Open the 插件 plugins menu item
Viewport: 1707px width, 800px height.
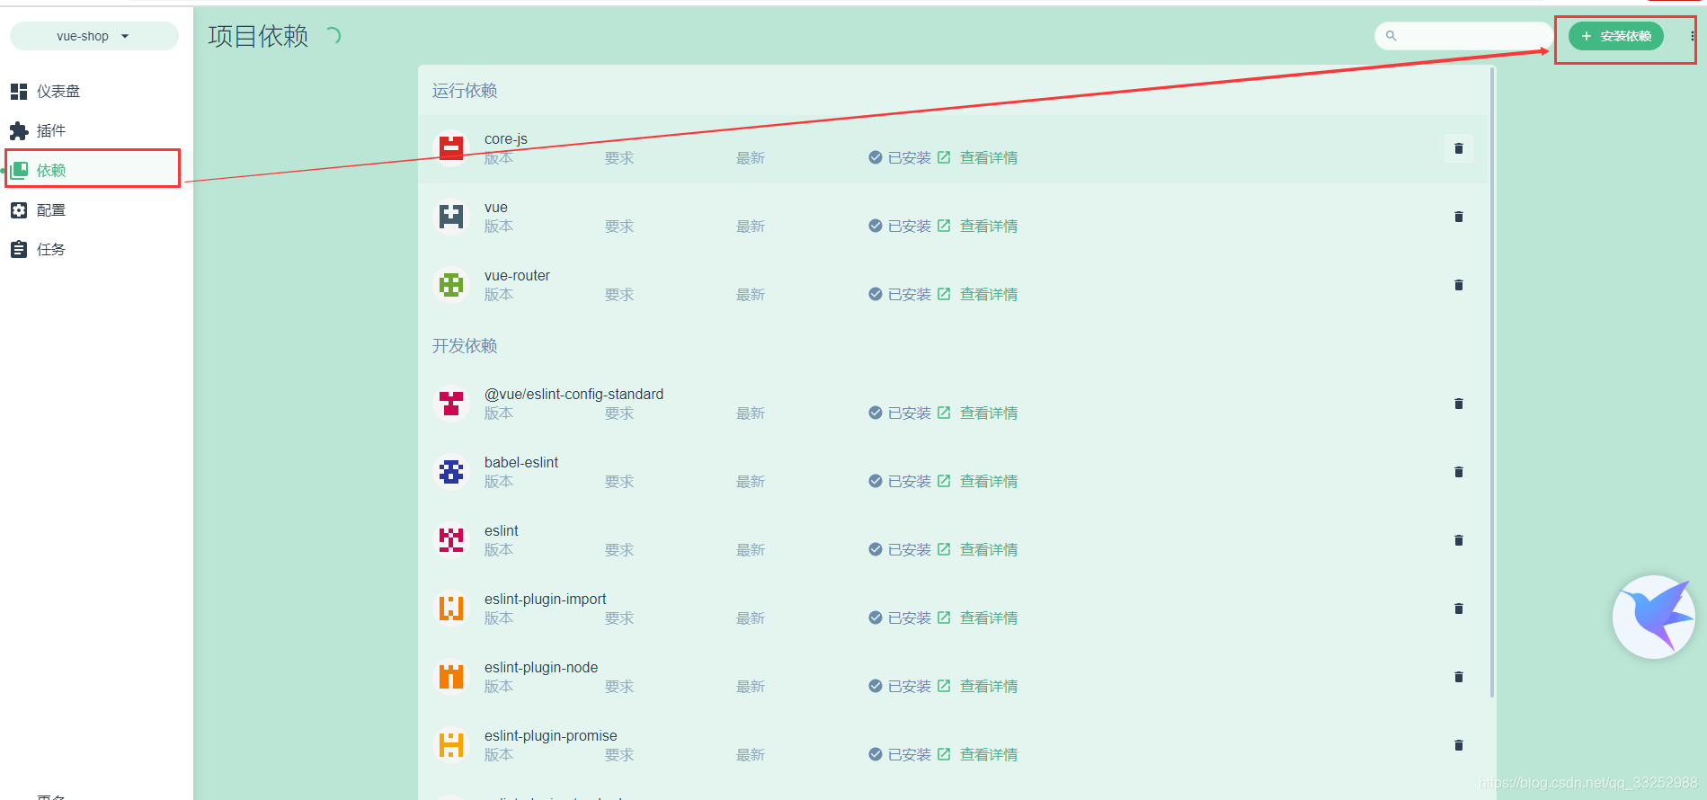coord(96,131)
